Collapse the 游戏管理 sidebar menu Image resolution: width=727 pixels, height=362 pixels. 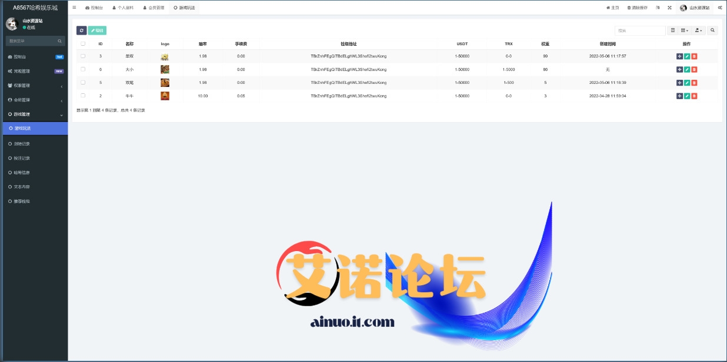(34, 114)
